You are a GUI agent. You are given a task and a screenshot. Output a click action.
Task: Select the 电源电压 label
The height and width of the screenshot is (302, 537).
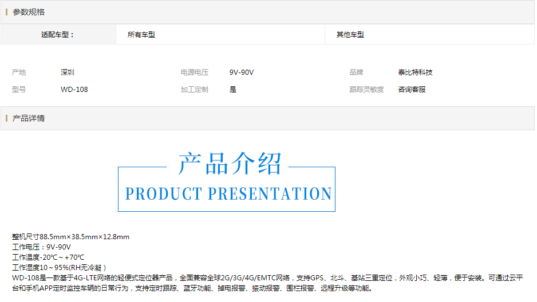coord(195,72)
